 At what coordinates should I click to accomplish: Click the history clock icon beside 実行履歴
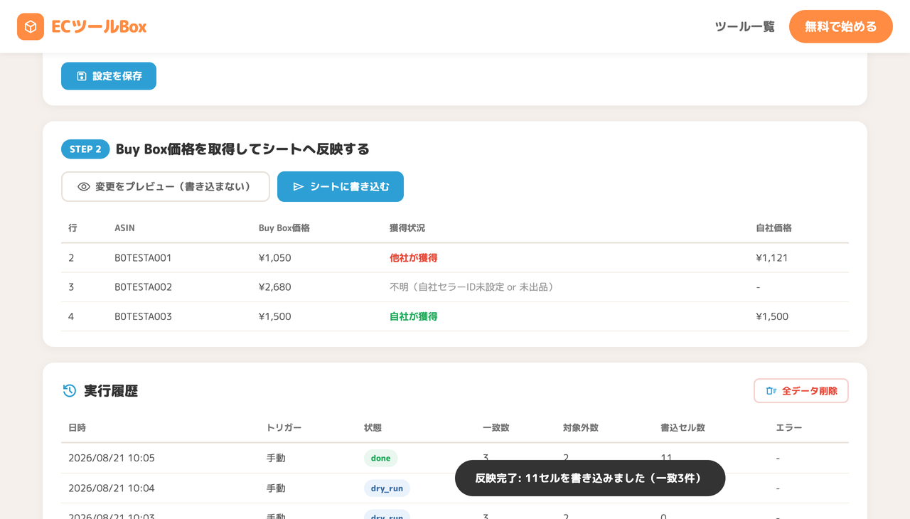(x=70, y=390)
